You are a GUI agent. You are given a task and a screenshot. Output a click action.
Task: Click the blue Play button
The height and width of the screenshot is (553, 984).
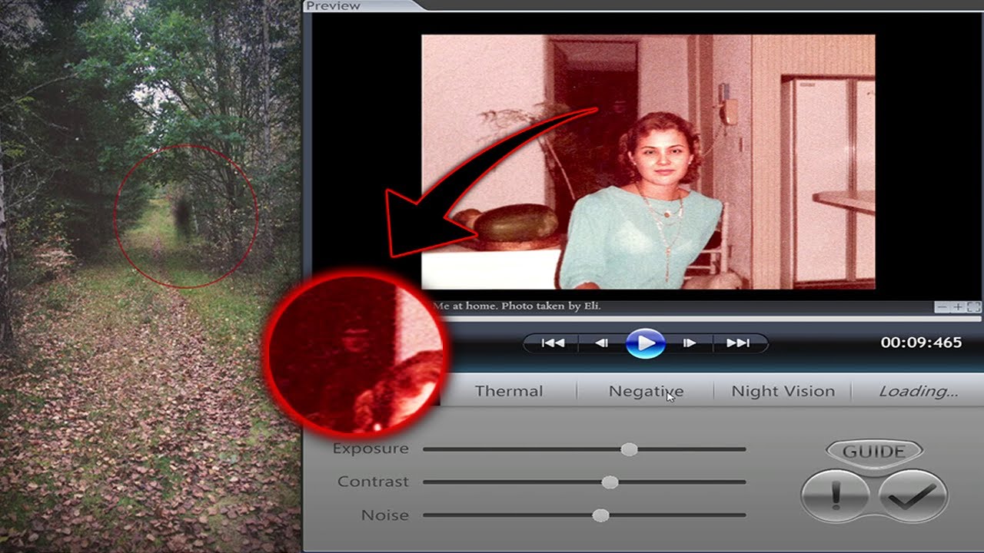[646, 343]
